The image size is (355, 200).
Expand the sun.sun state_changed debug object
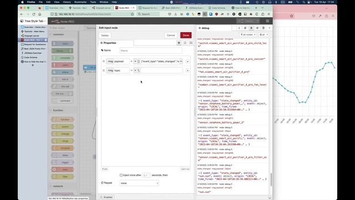click(199, 173)
